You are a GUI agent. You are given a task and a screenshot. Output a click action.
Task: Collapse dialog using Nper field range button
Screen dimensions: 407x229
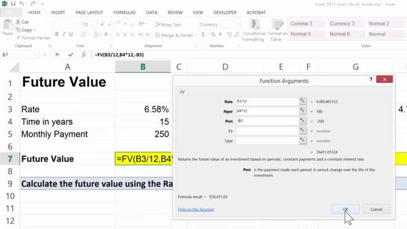pyautogui.click(x=303, y=111)
